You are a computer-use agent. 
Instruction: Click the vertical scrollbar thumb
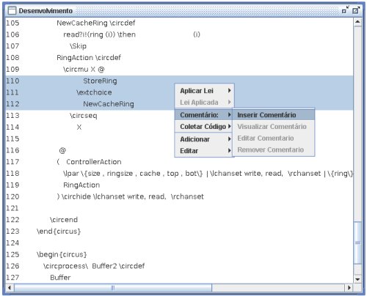(x=357, y=243)
